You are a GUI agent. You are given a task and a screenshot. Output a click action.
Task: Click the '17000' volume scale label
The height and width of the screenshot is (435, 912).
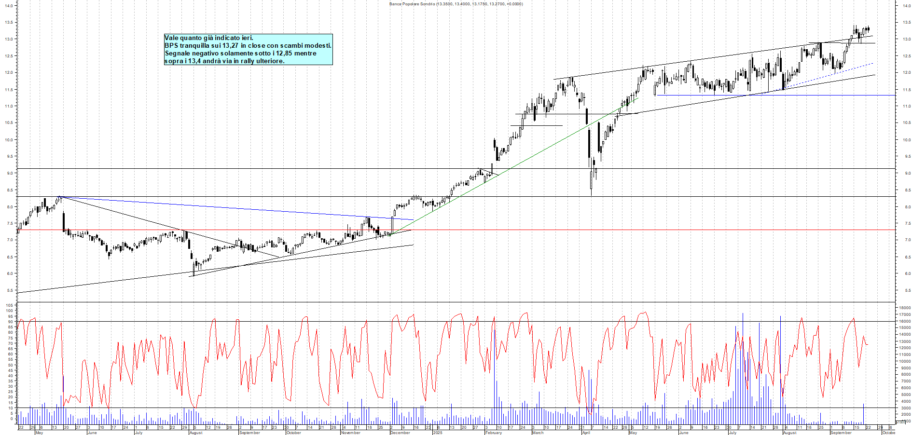905,314
